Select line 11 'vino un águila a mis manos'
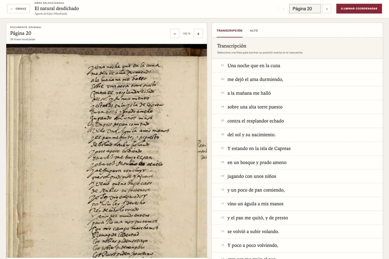The width and height of the screenshot is (389, 259). (x=297, y=204)
